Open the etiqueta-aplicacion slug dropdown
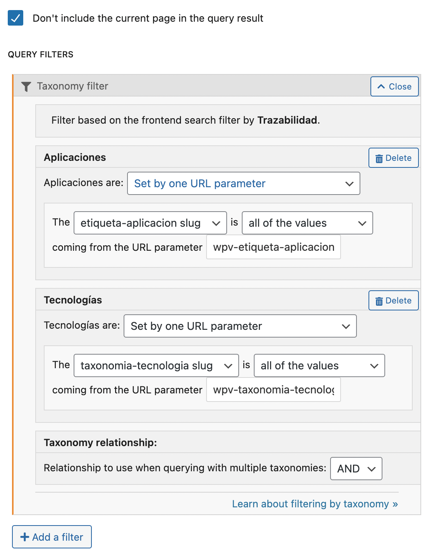This screenshot has height=555, width=427. tap(150, 223)
